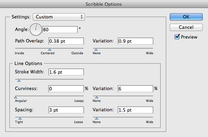
Task: Click the Scribble Options title bar text
Action: click(x=104, y=4)
